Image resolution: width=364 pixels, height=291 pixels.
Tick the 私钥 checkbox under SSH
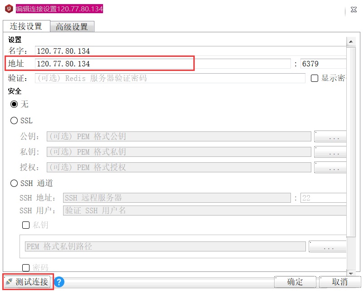(26, 225)
